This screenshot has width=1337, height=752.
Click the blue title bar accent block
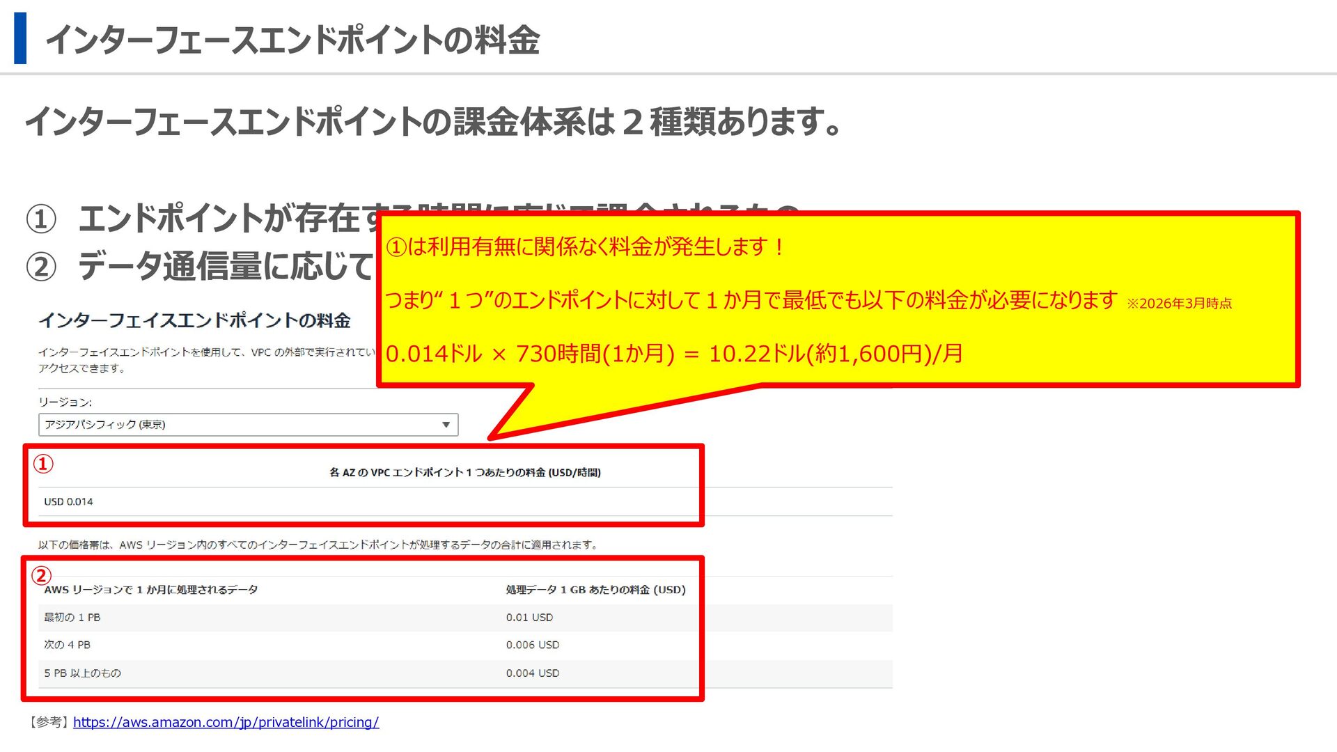click(20, 38)
